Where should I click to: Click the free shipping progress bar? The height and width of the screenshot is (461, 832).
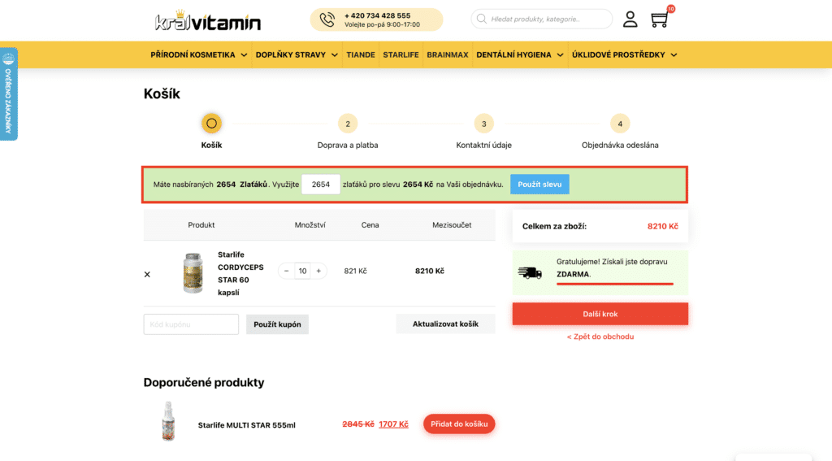614,284
